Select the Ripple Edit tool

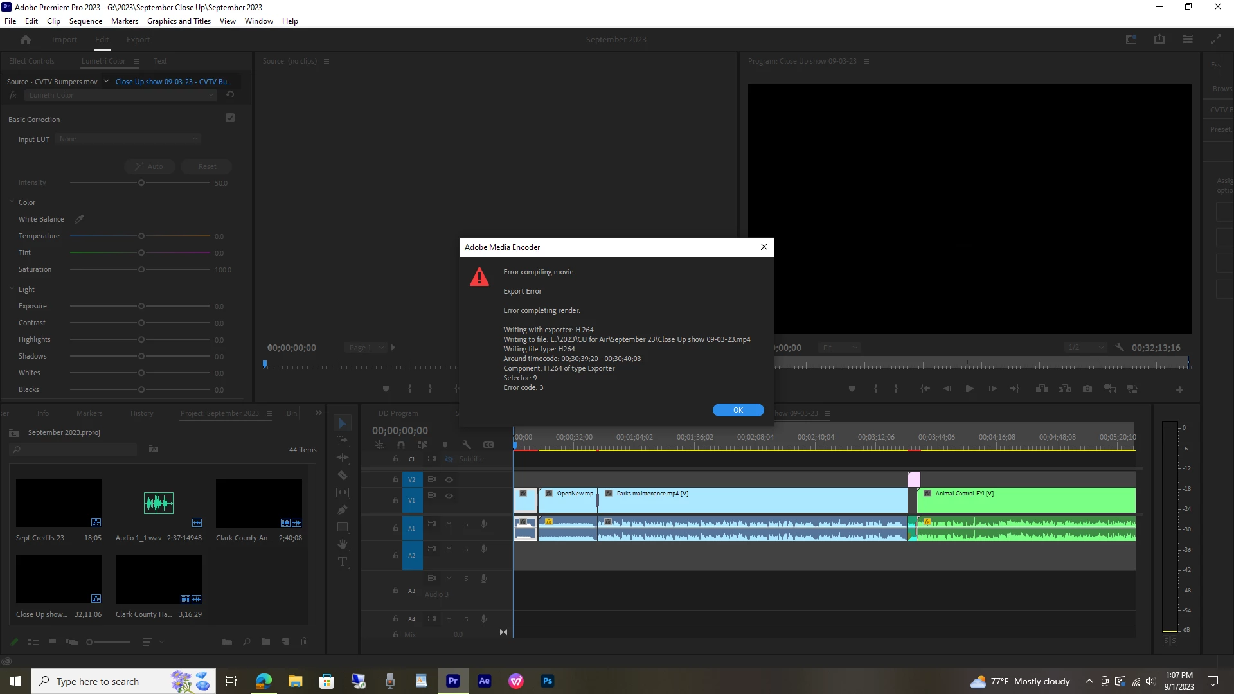coord(343,458)
